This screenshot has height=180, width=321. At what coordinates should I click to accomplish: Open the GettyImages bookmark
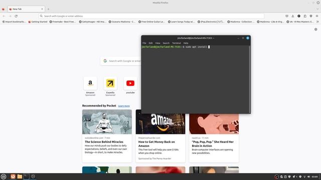[92, 21]
